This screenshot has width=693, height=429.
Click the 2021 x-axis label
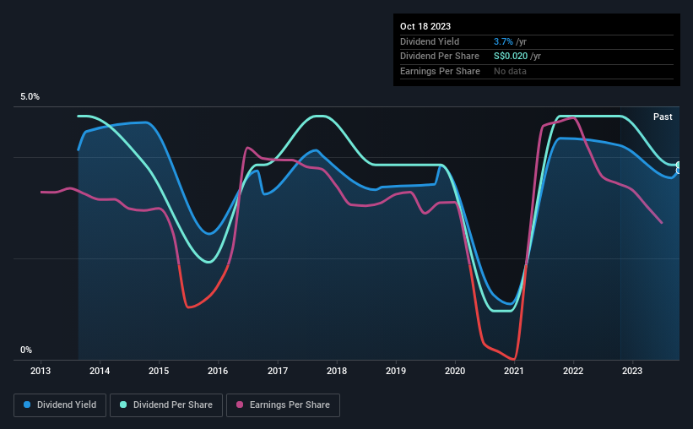tap(514, 371)
